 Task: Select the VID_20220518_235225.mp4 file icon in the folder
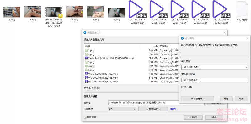pyautogui.click(x=200, y=9)
